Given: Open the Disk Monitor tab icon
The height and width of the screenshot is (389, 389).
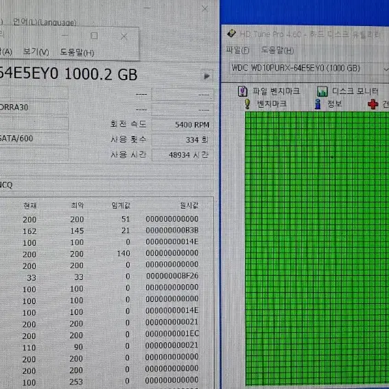Looking at the screenshot, I should 322,91.
